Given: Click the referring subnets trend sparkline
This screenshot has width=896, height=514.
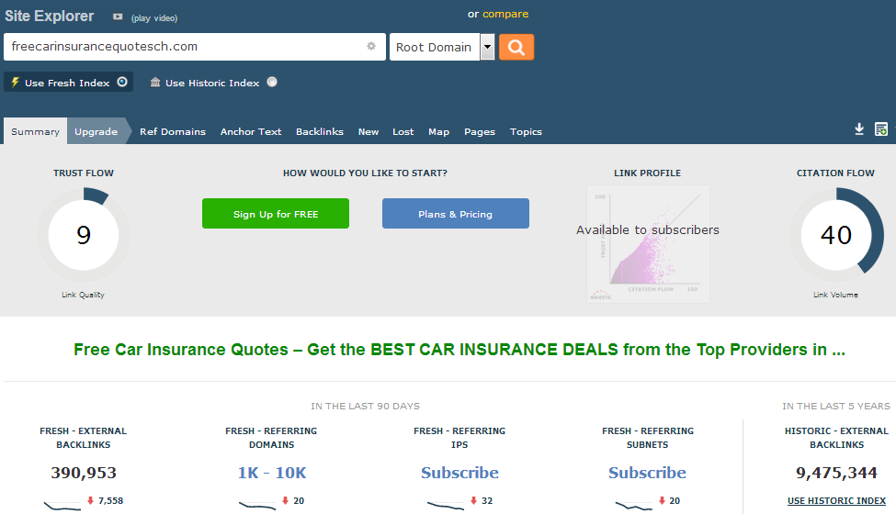Looking at the screenshot, I should (633, 505).
